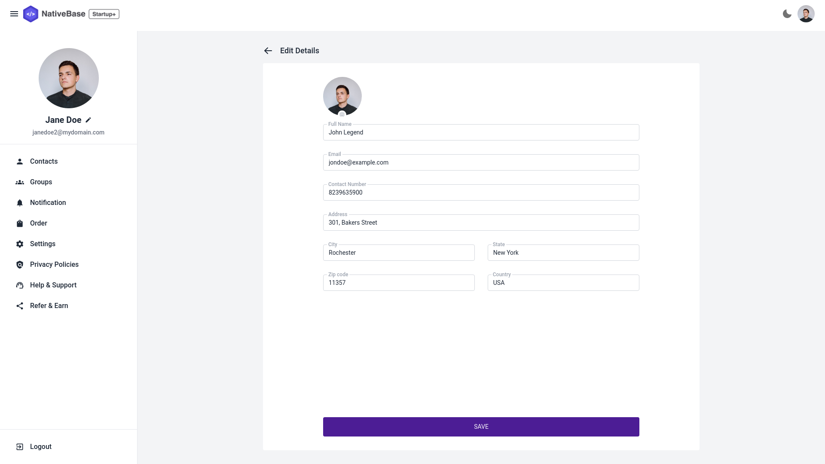The height and width of the screenshot is (464, 825).
Task: Click the Order bag icon
Action: click(x=20, y=223)
